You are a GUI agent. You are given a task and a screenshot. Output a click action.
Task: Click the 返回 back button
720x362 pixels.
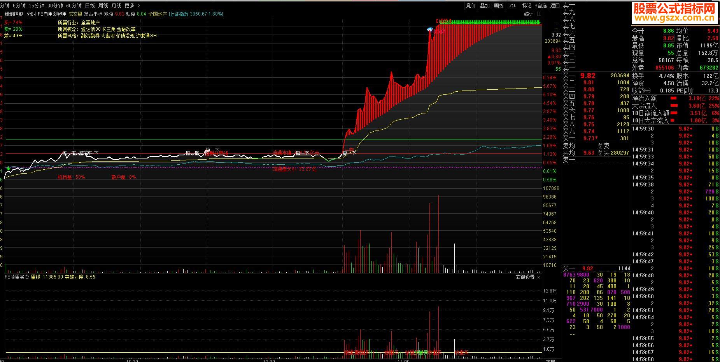click(555, 5)
